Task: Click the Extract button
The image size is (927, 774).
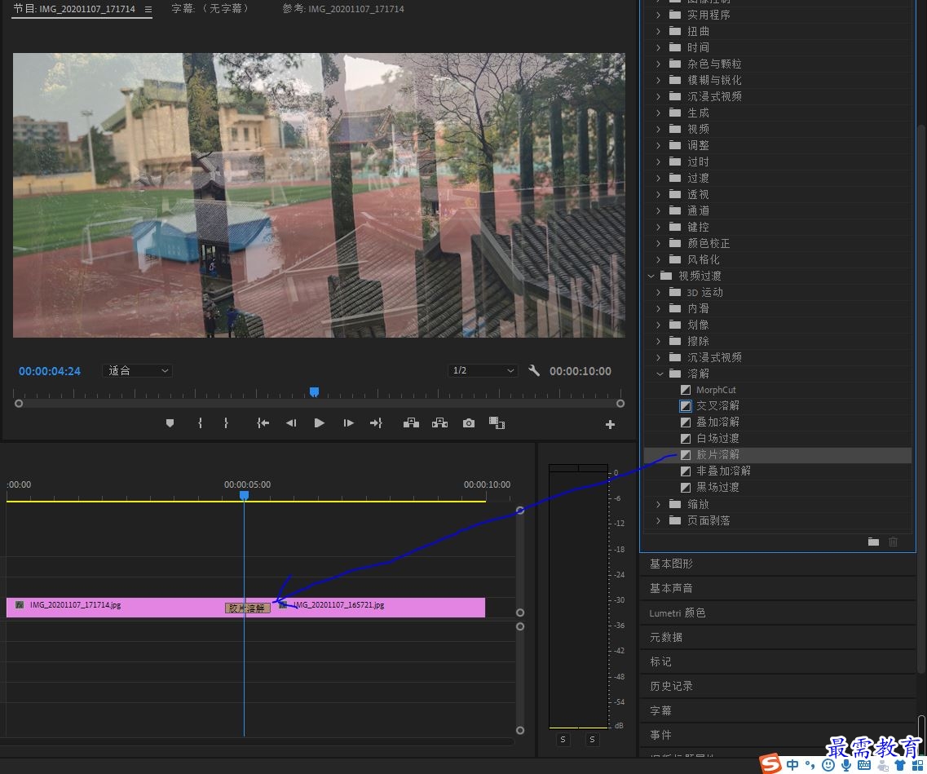Action: pyautogui.click(x=439, y=422)
